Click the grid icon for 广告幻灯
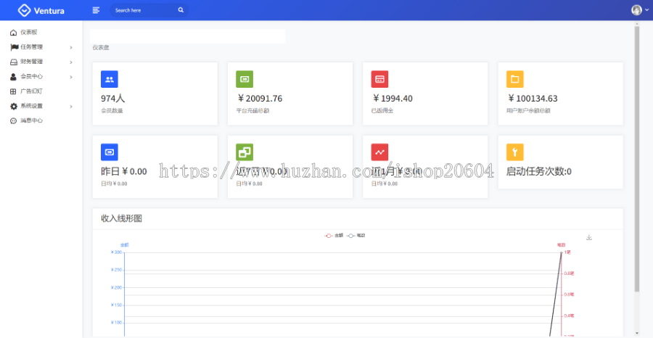This screenshot has height=338, width=653. point(13,91)
